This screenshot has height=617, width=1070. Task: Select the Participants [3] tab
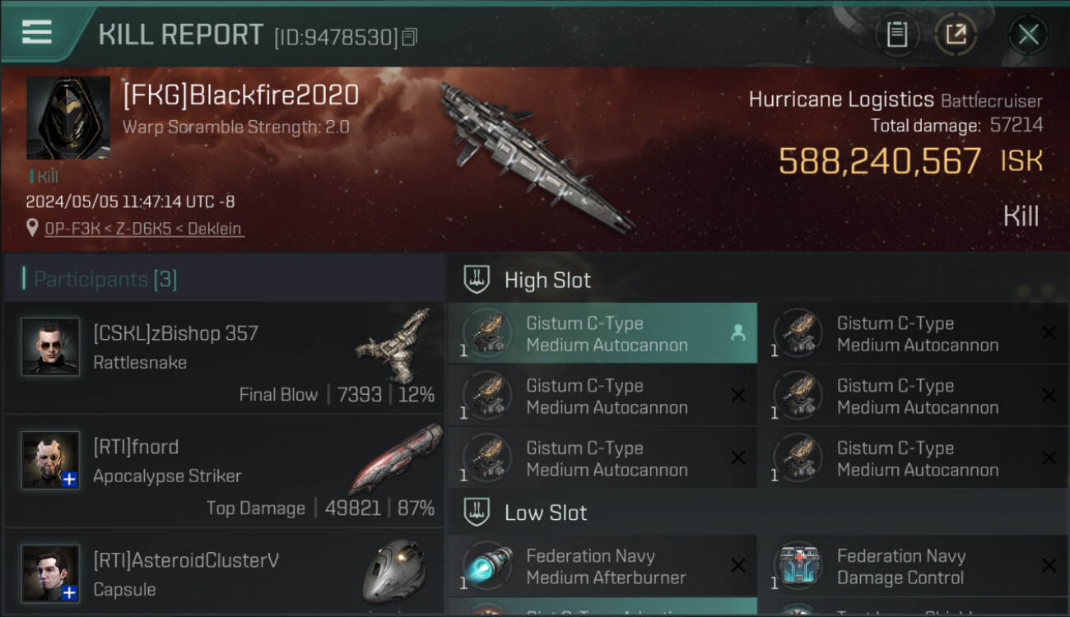pos(105,280)
